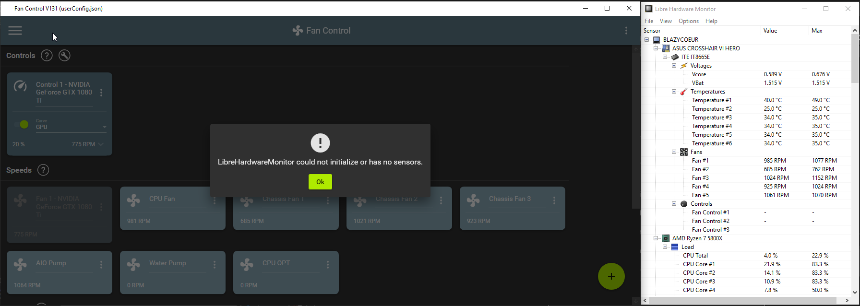Click the fan icon on the AIO Pump card
Viewport: 860px width, 306px height.
20,265
